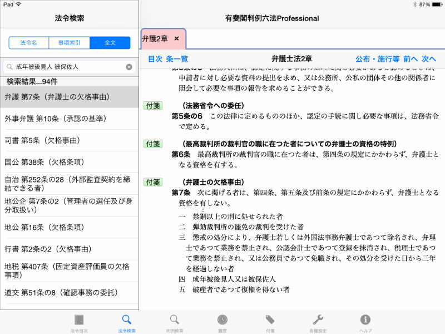Open result 国公 第38条(欠格条項)
The height and width of the screenshot is (334, 445).
[x=69, y=162]
